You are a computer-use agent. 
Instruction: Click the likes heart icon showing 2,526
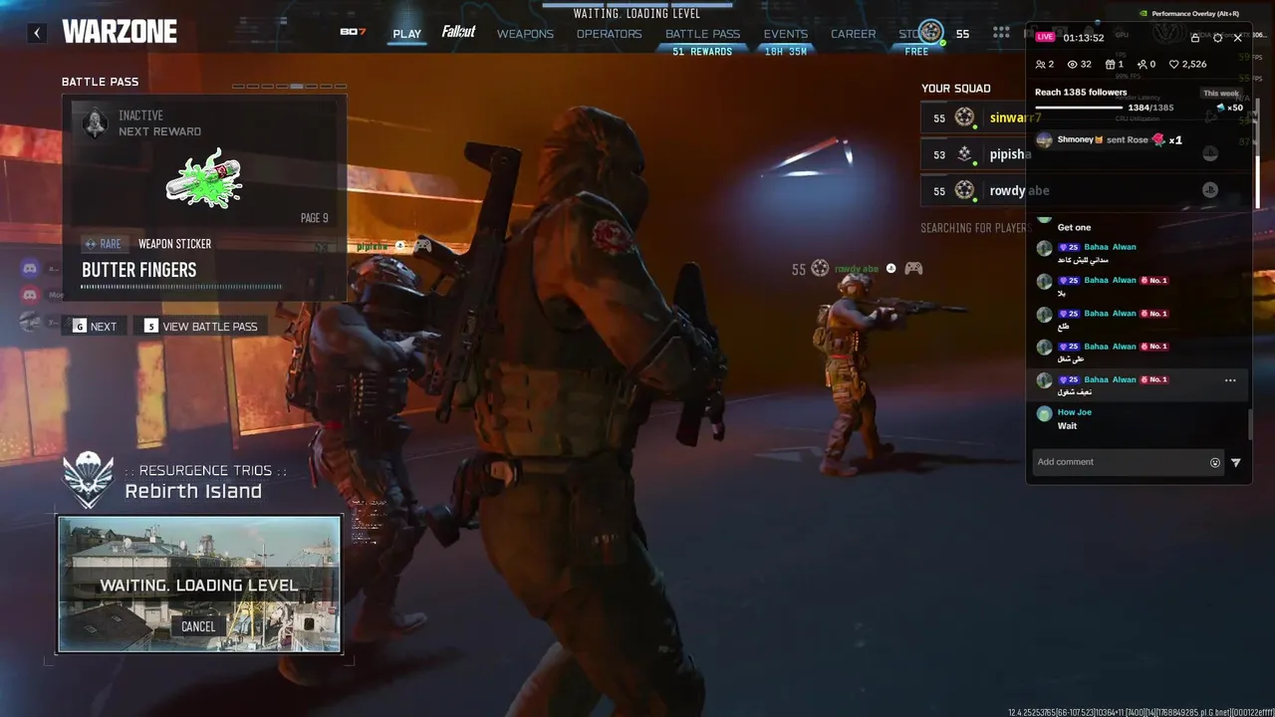(1174, 64)
